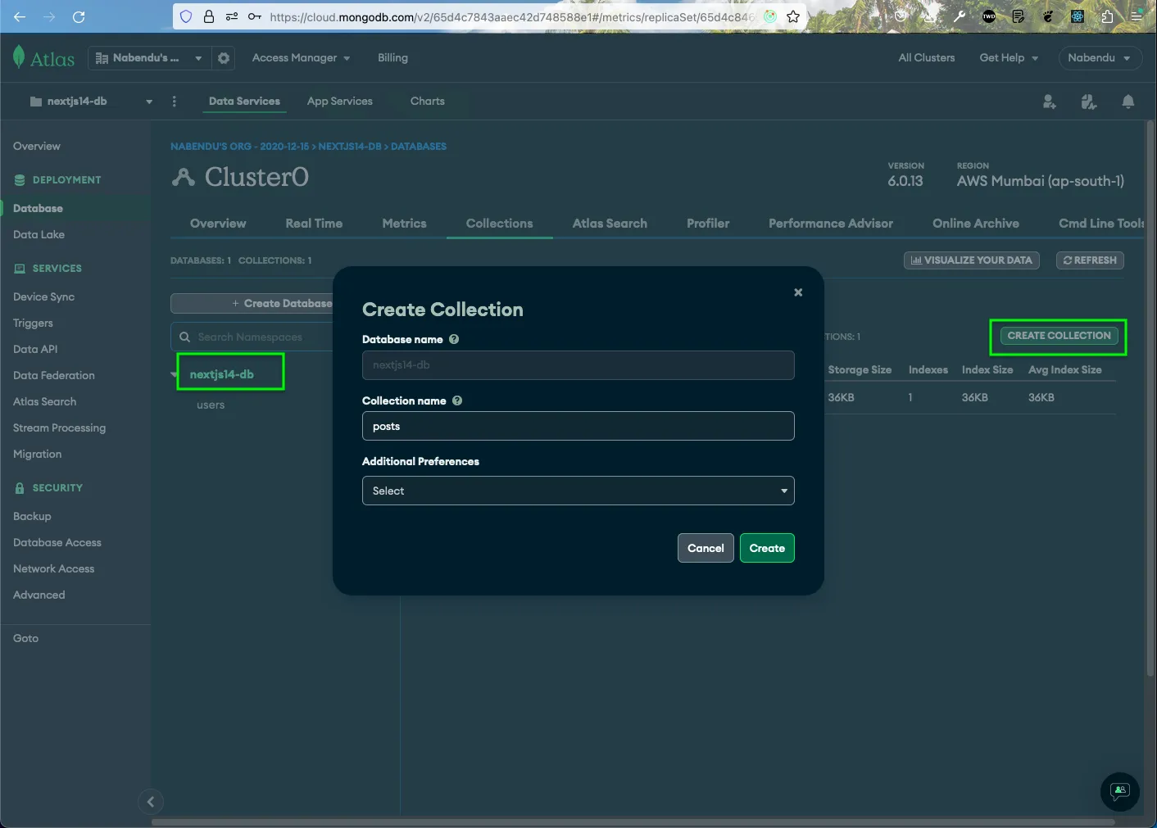Screen dimensions: 1157x828
Task: Click the browser shield icon
Action: point(186,16)
